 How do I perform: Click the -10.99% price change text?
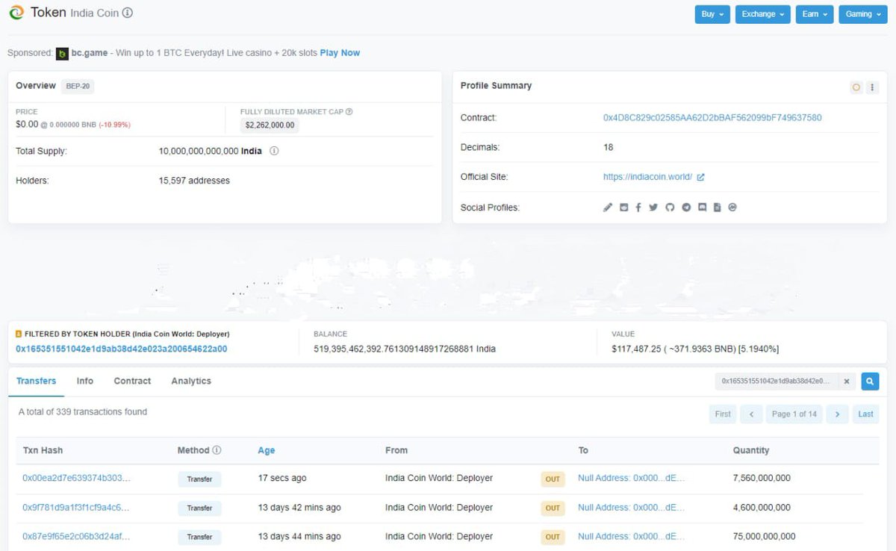click(114, 125)
